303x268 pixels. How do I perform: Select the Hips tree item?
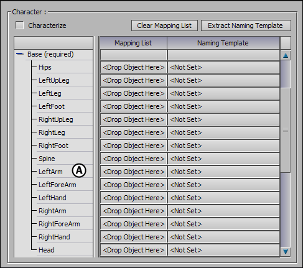pyautogui.click(x=45, y=67)
